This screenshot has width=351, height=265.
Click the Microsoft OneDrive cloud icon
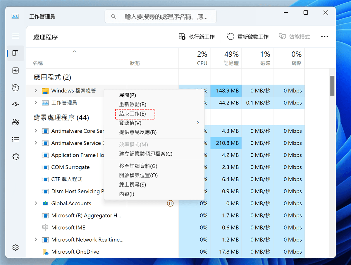tap(45, 252)
